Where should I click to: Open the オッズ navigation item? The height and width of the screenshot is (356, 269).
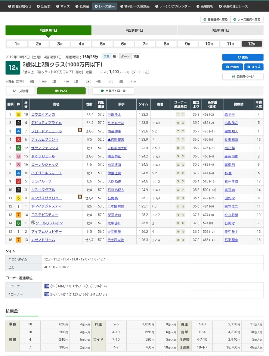coord(63,6)
